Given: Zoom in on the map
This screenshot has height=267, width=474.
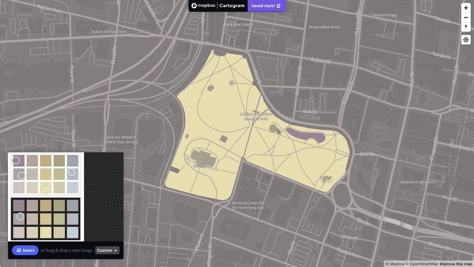Looking at the screenshot, I should tap(466, 8).
